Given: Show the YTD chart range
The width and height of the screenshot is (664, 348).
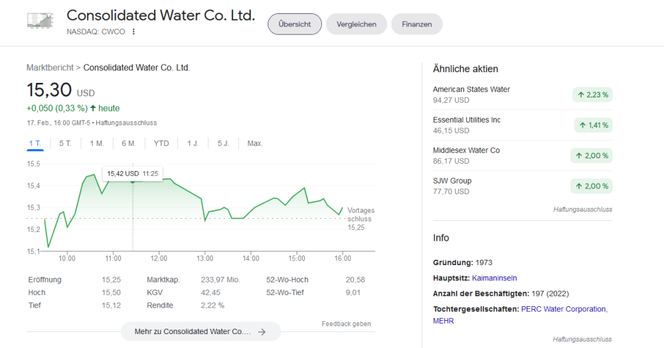Looking at the screenshot, I should click(161, 143).
